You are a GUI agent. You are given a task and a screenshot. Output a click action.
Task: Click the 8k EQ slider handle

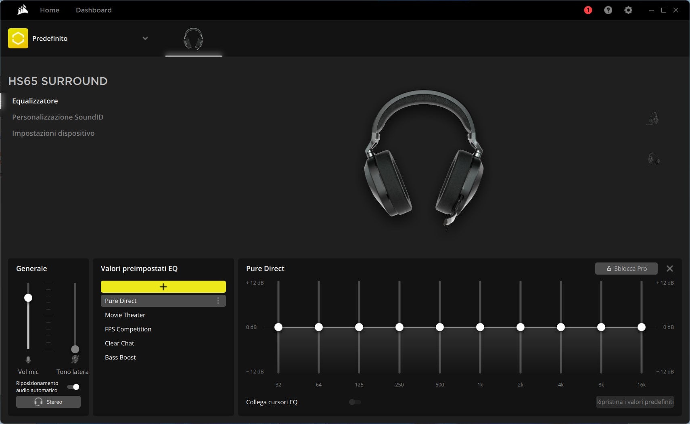pyautogui.click(x=601, y=327)
